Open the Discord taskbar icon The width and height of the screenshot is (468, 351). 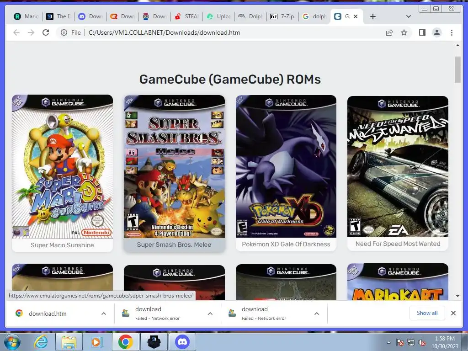pyautogui.click(x=182, y=342)
